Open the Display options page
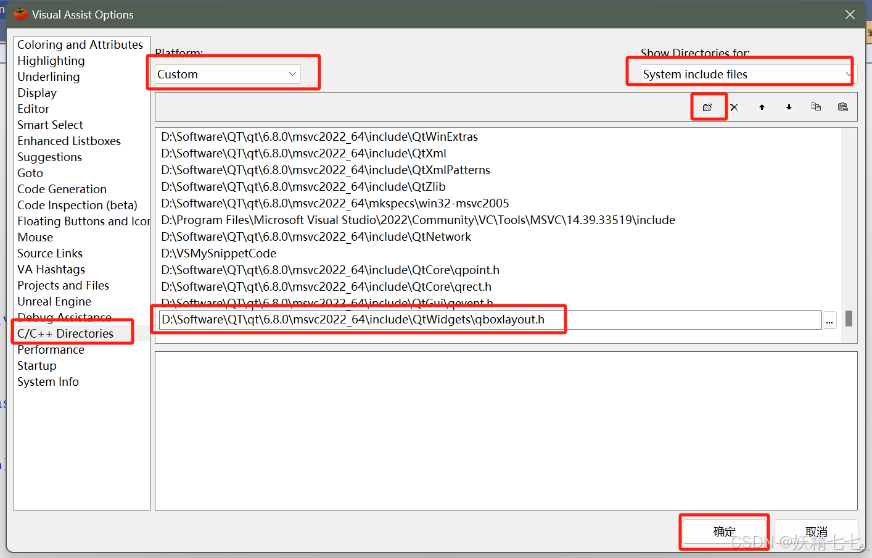The width and height of the screenshot is (872, 558). (x=37, y=93)
